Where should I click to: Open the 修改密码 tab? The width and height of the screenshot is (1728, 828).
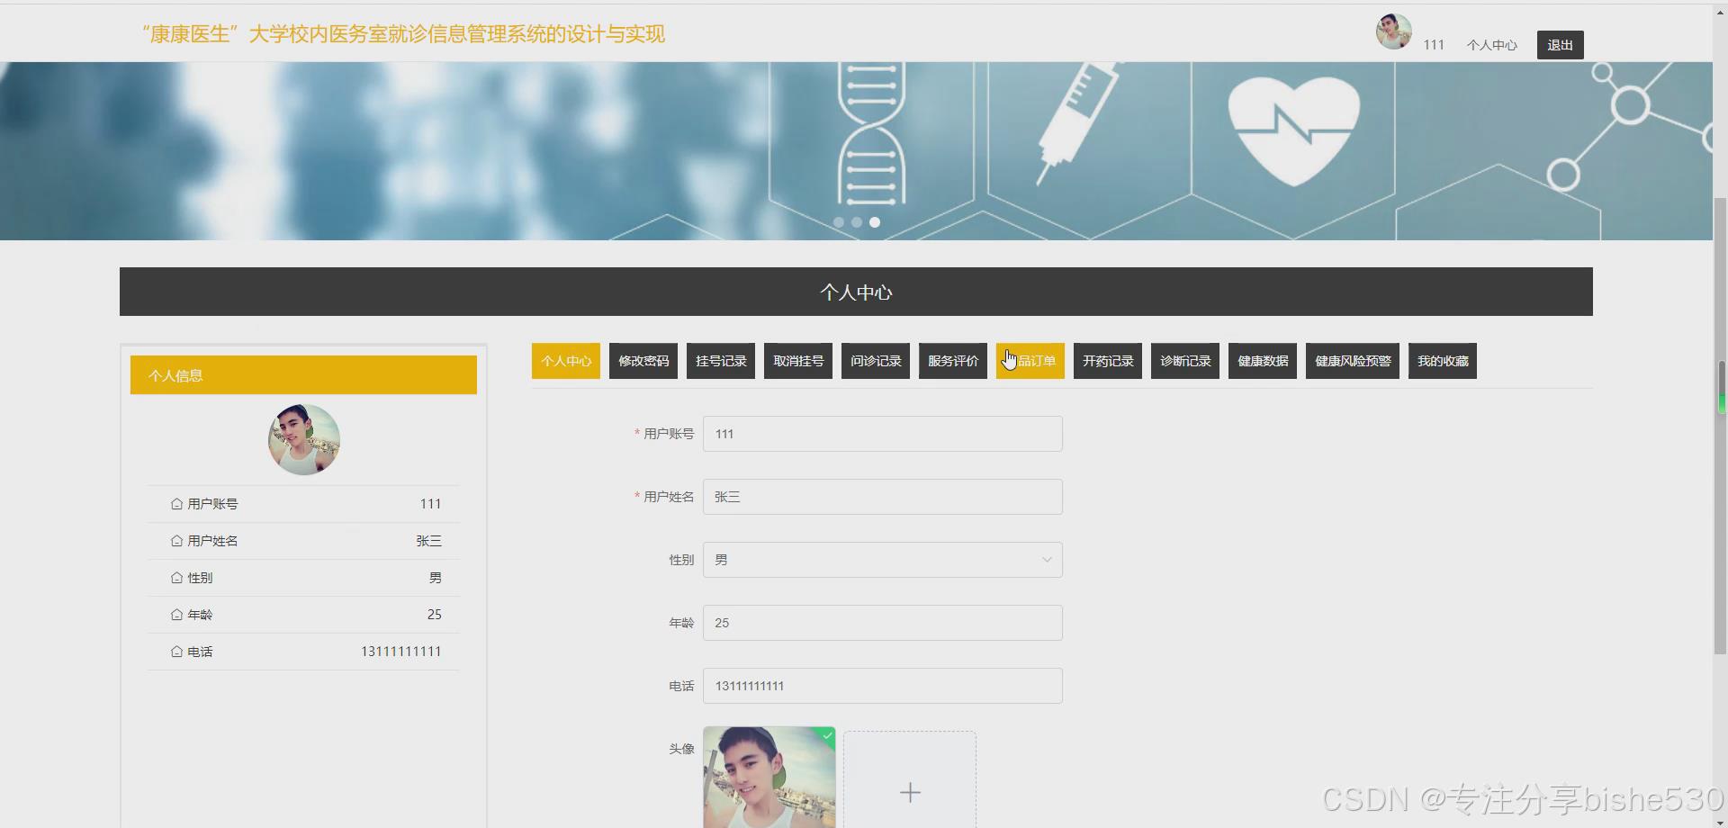click(643, 361)
